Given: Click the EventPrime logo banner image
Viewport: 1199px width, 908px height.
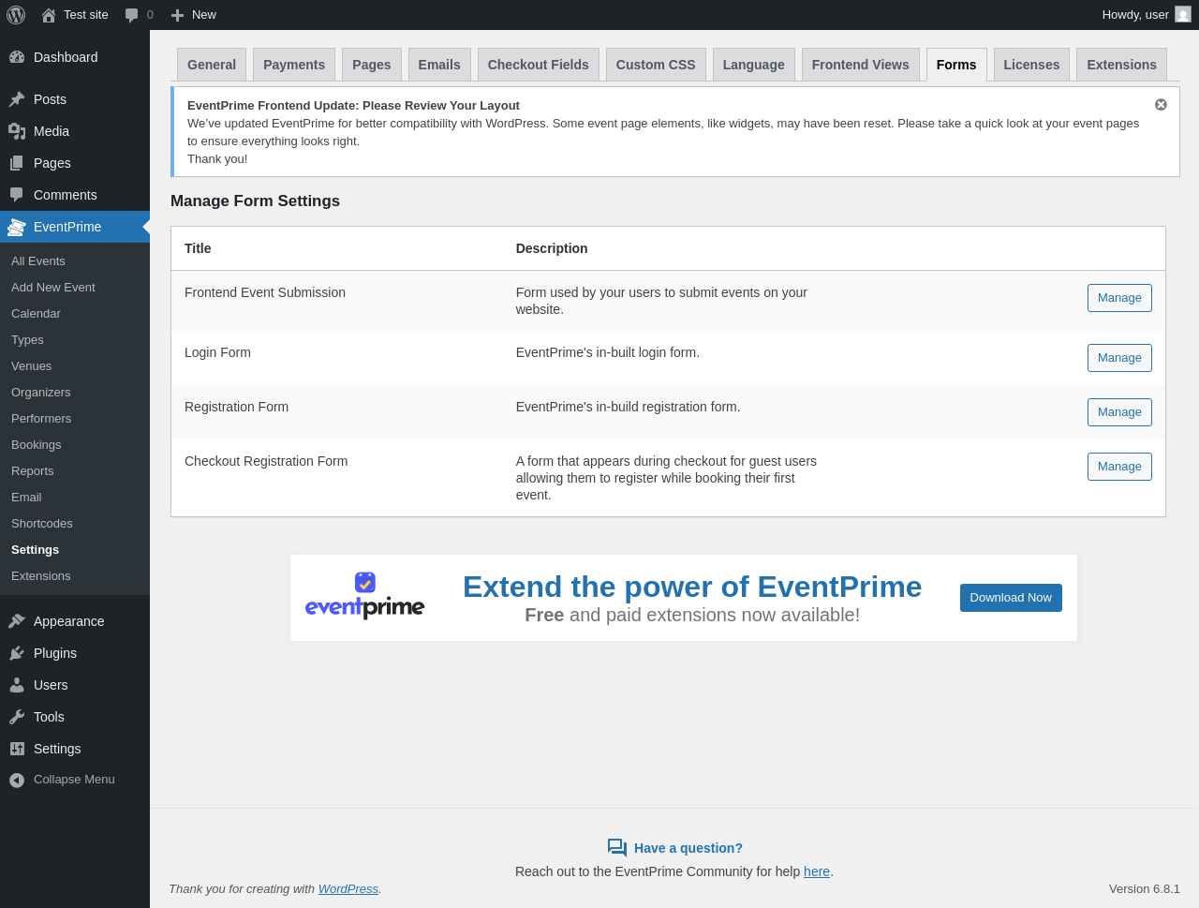Looking at the screenshot, I should coord(365,597).
